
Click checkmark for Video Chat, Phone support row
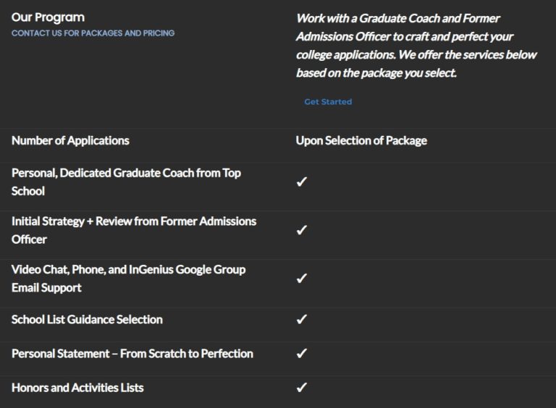[x=302, y=279]
